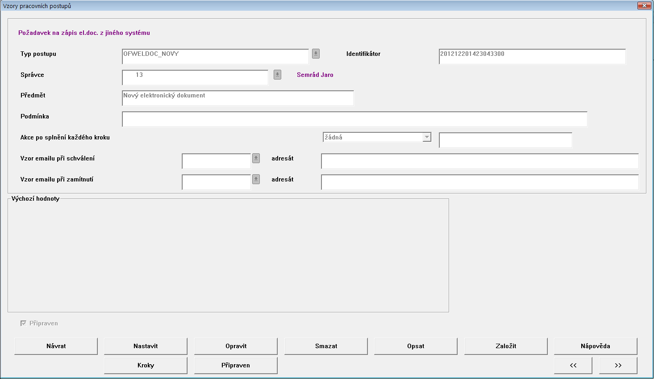Screen dimensions: 654x379
Task: Open the Kroky steps button
Action: [146, 365]
